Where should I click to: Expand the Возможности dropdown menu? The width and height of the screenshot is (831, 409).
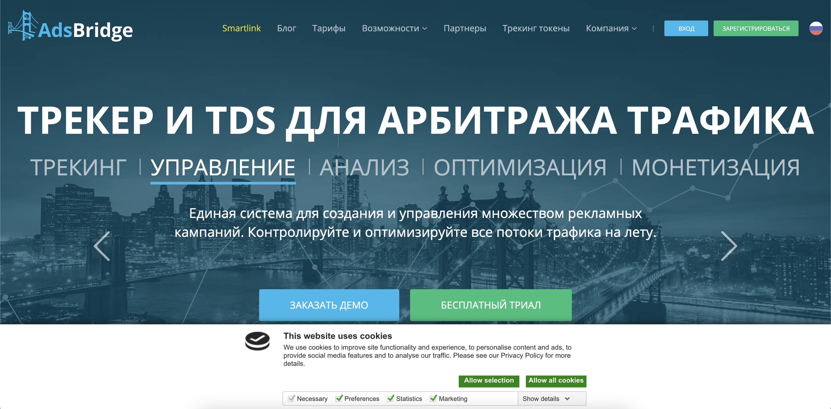click(x=394, y=28)
